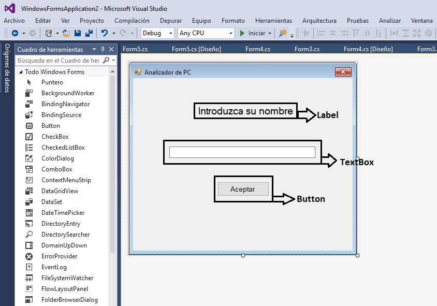The image size is (437, 306).
Task: Click the toolbox search field
Action: [x=59, y=60]
